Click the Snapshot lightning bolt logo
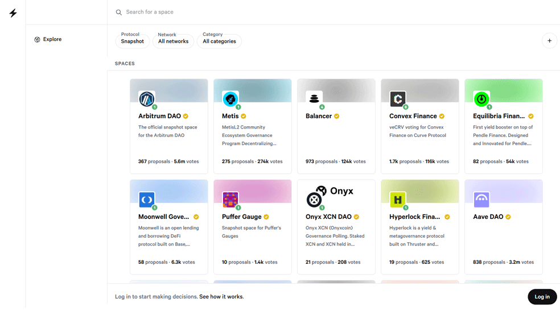 click(13, 13)
